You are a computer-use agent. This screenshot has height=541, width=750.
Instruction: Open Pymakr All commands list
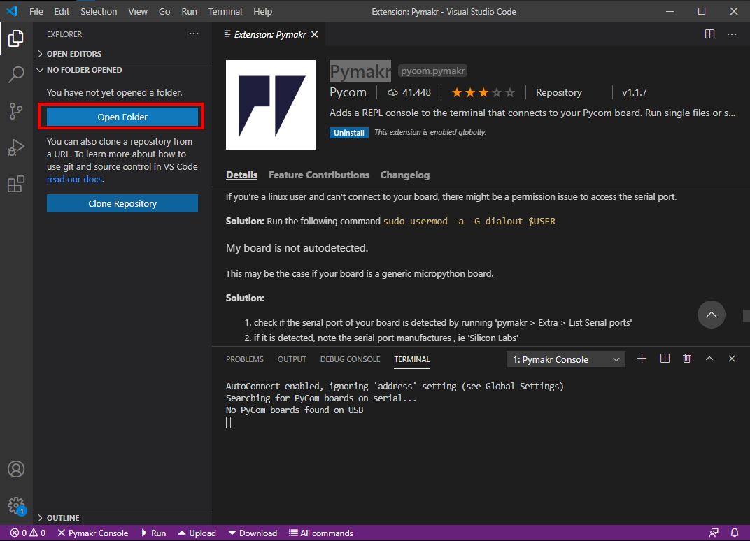click(321, 533)
